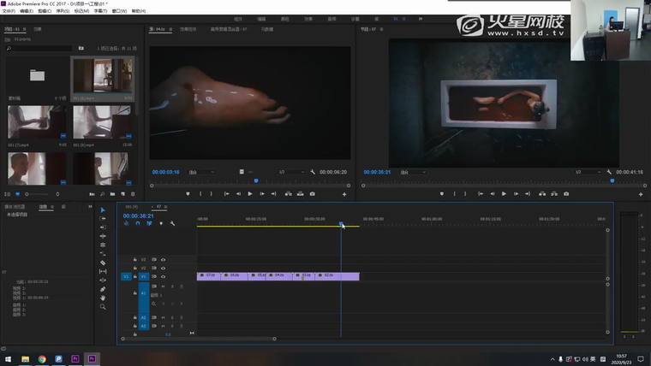Select the Hand tool
Screen dimensions: 651x366
tap(103, 298)
